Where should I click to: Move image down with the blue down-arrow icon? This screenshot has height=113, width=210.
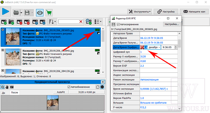(x=43, y=22)
